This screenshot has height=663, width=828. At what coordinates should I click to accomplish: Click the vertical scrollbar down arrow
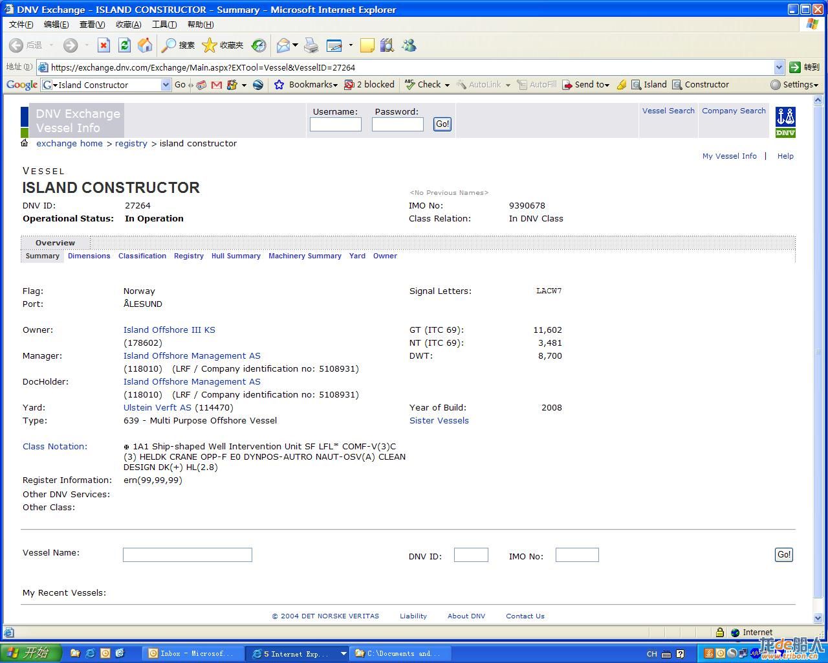point(818,618)
